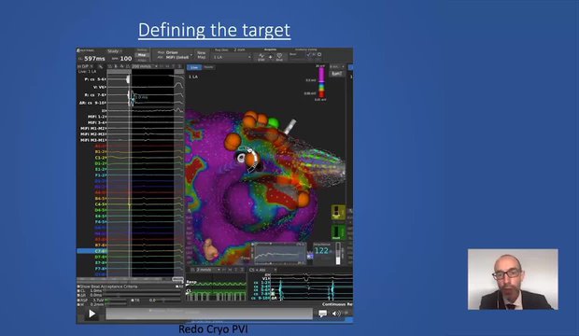Toggle the RSP criterion checkbox
The width and height of the screenshot is (579, 336).
pyautogui.click(x=78, y=301)
